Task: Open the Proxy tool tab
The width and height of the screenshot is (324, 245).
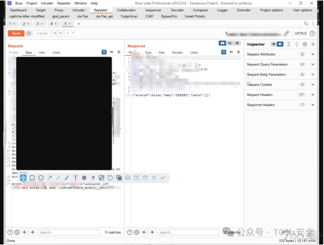Action: (59, 10)
